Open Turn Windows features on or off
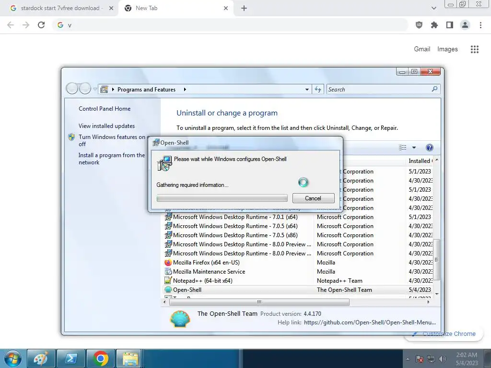The height and width of the screenshot is (368, 491). 112,140
